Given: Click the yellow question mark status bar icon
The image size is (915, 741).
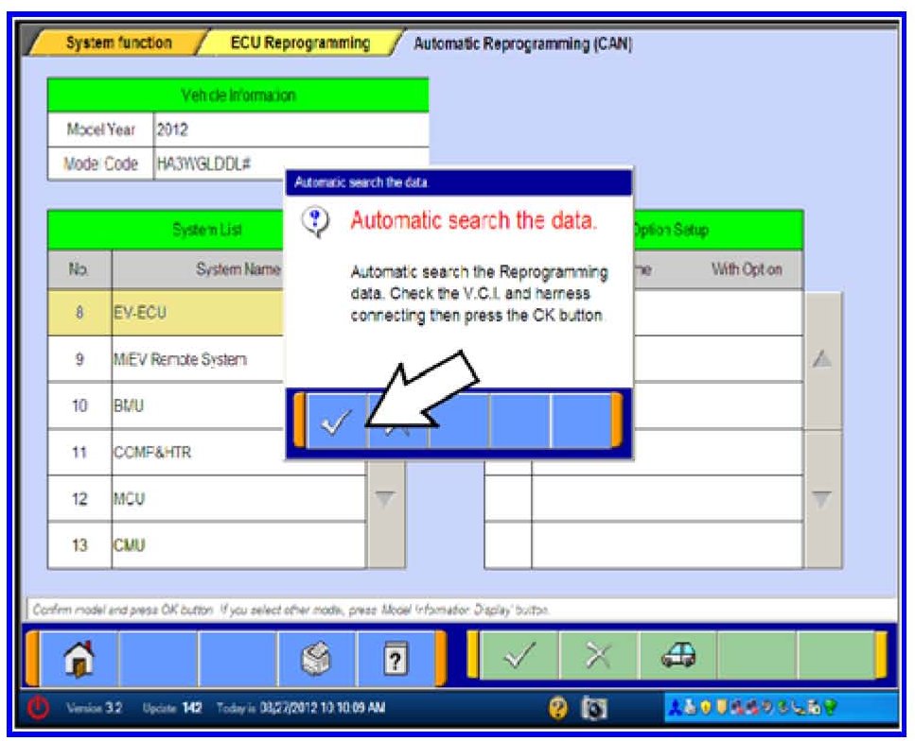Looking at the screenshot, I should tap(559, 709).
